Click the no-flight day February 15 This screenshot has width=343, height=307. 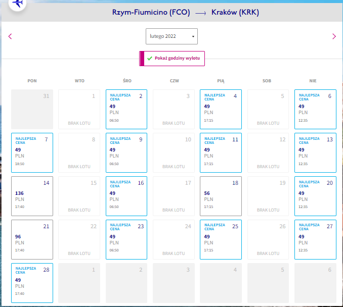click(79, 196)
